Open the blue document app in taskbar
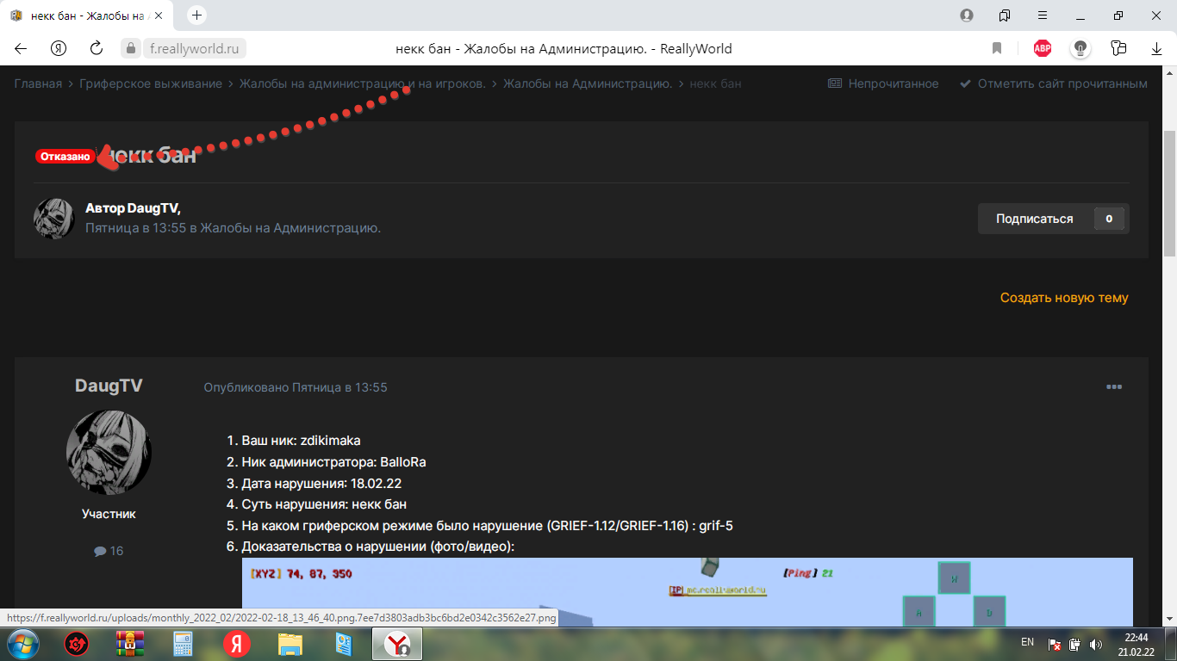The image size is (1177, 661). point(344,643)
